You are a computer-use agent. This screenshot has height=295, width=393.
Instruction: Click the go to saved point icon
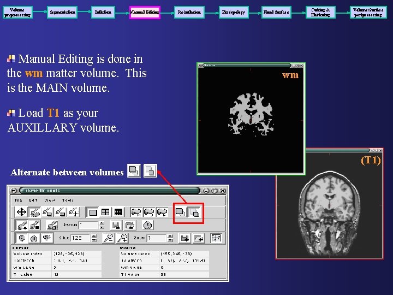[x=199, y=238]
